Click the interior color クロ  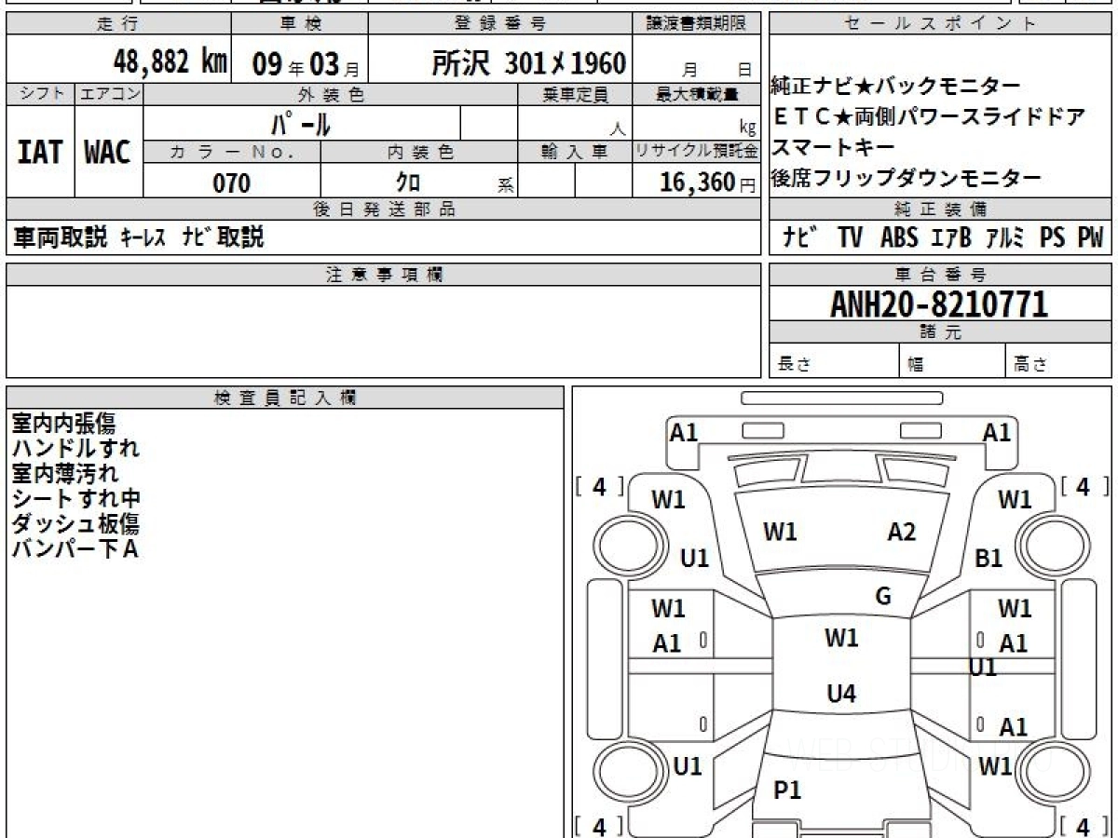[x=407, y=182]
